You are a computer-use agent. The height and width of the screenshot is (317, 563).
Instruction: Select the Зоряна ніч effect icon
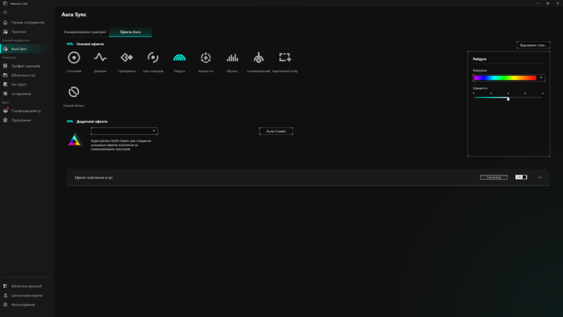pyautogui.click(x=206, y=58)
